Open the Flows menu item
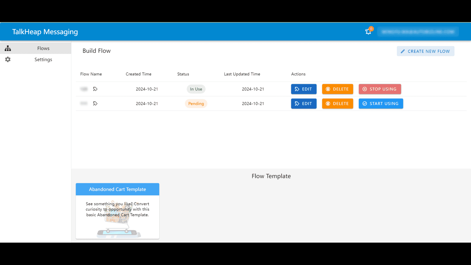Screen dimensions: 471x265 tap(43, 48)
